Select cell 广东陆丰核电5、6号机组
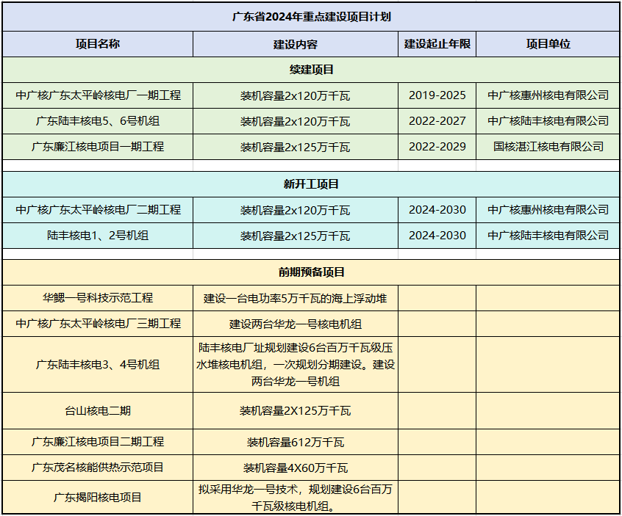 pyautogui.click(x=98, y=121)
